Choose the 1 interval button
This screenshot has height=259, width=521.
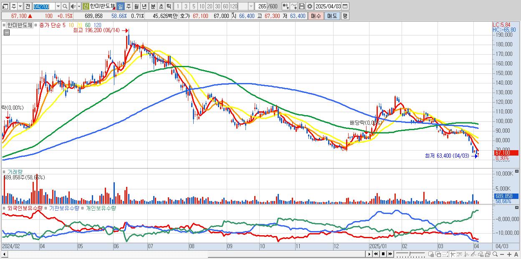click(177, 6)
